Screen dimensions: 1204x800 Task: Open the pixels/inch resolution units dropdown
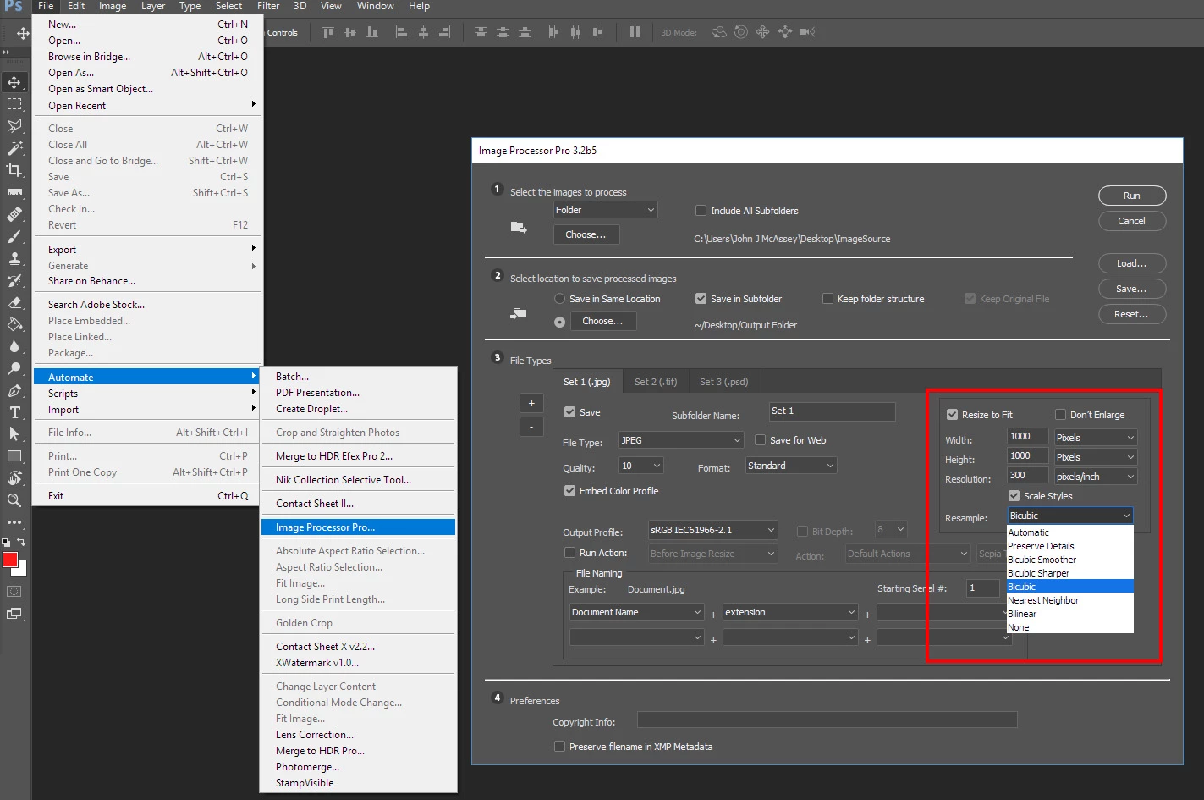(1095, 477)
